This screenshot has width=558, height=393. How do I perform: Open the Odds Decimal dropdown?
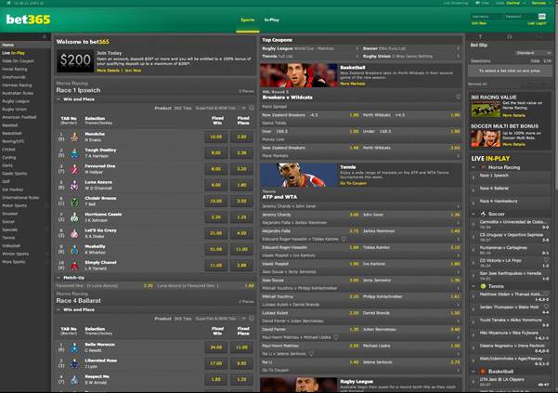(515, 3)
